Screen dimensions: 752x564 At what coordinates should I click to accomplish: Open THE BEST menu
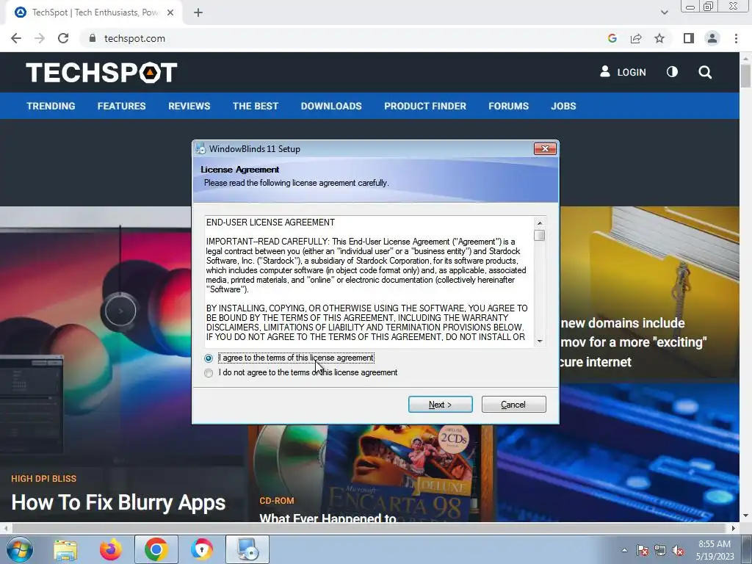coord(256,106)
